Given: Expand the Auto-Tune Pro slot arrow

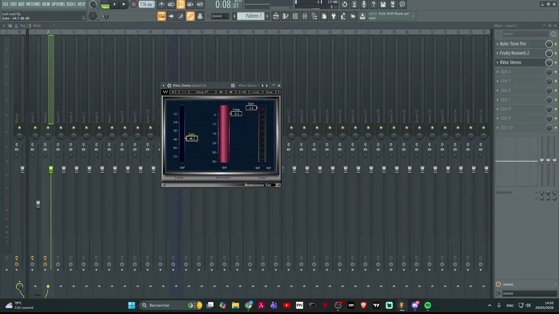Looking at the screenshot, I should (x=497, y=44).
